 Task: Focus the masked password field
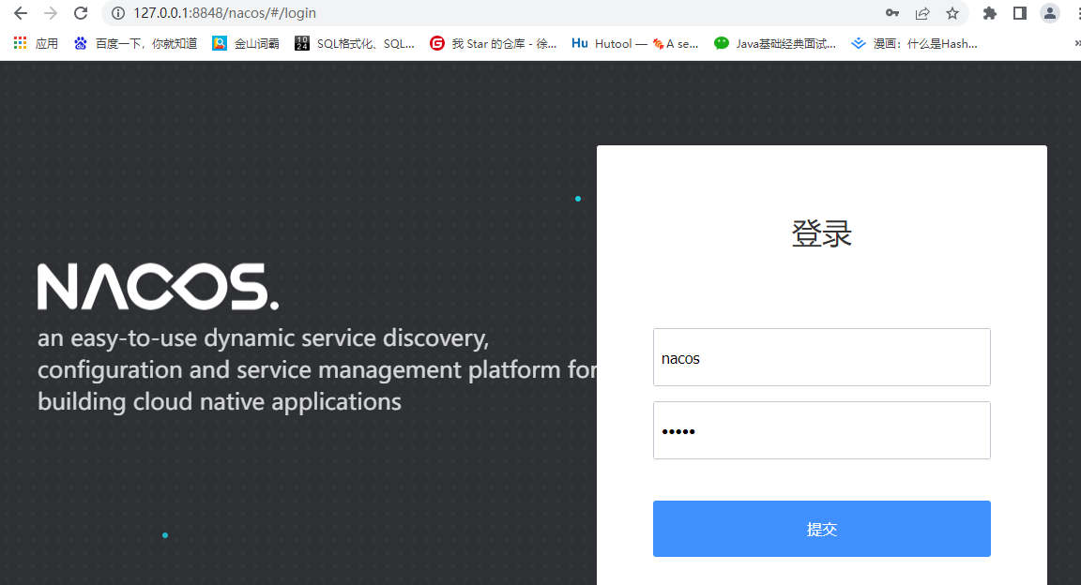[x=822, y=430]
